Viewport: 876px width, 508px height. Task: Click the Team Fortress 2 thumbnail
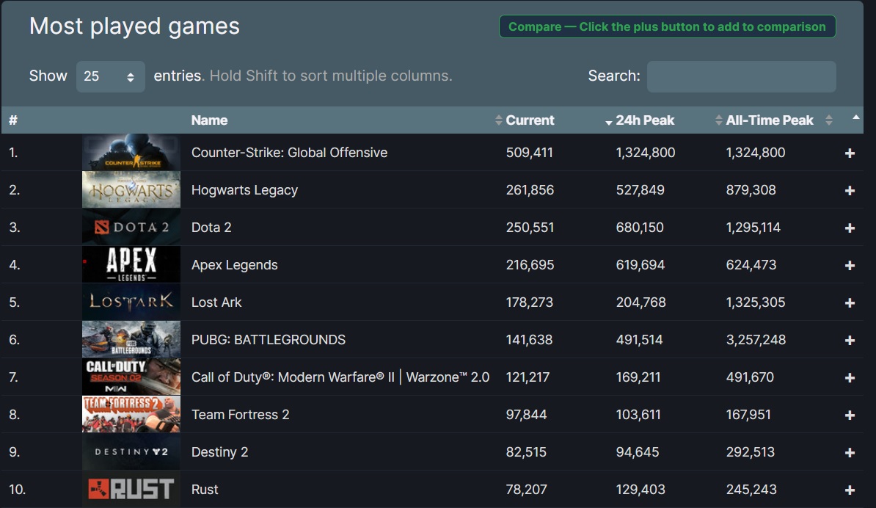(131, 414)
